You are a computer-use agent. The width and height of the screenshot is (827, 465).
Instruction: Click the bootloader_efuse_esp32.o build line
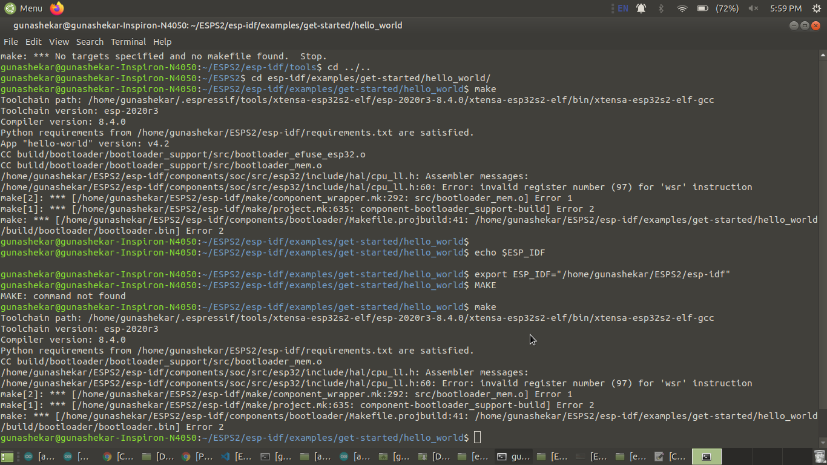183,154
